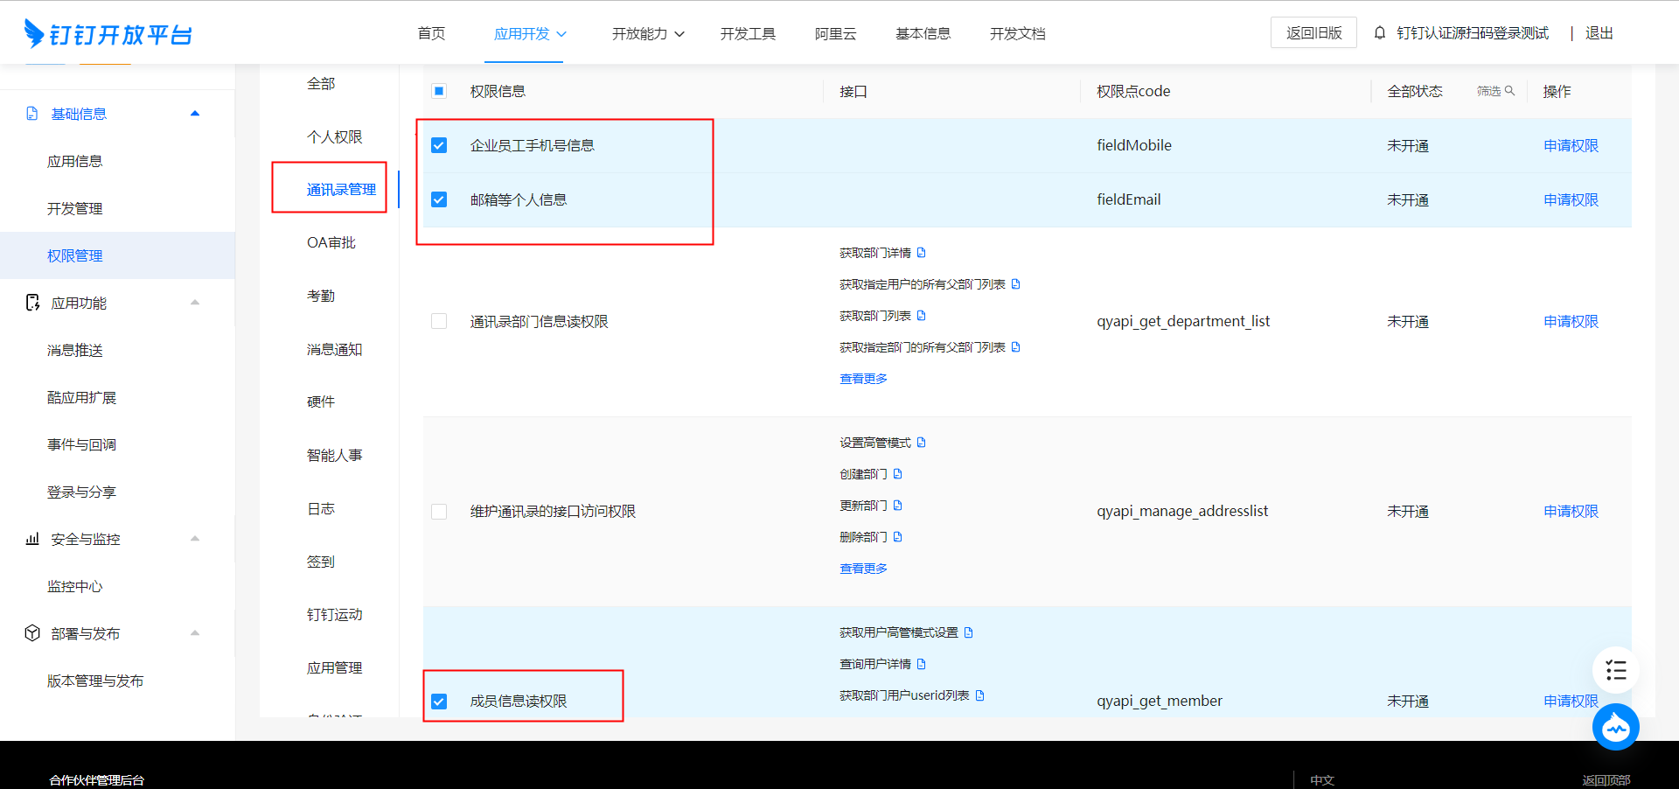Check the 通讯录部门信息读权限 checkbox
Image resolution: width=1679 pixels, height=789 pixels.
tap(439, 322)
